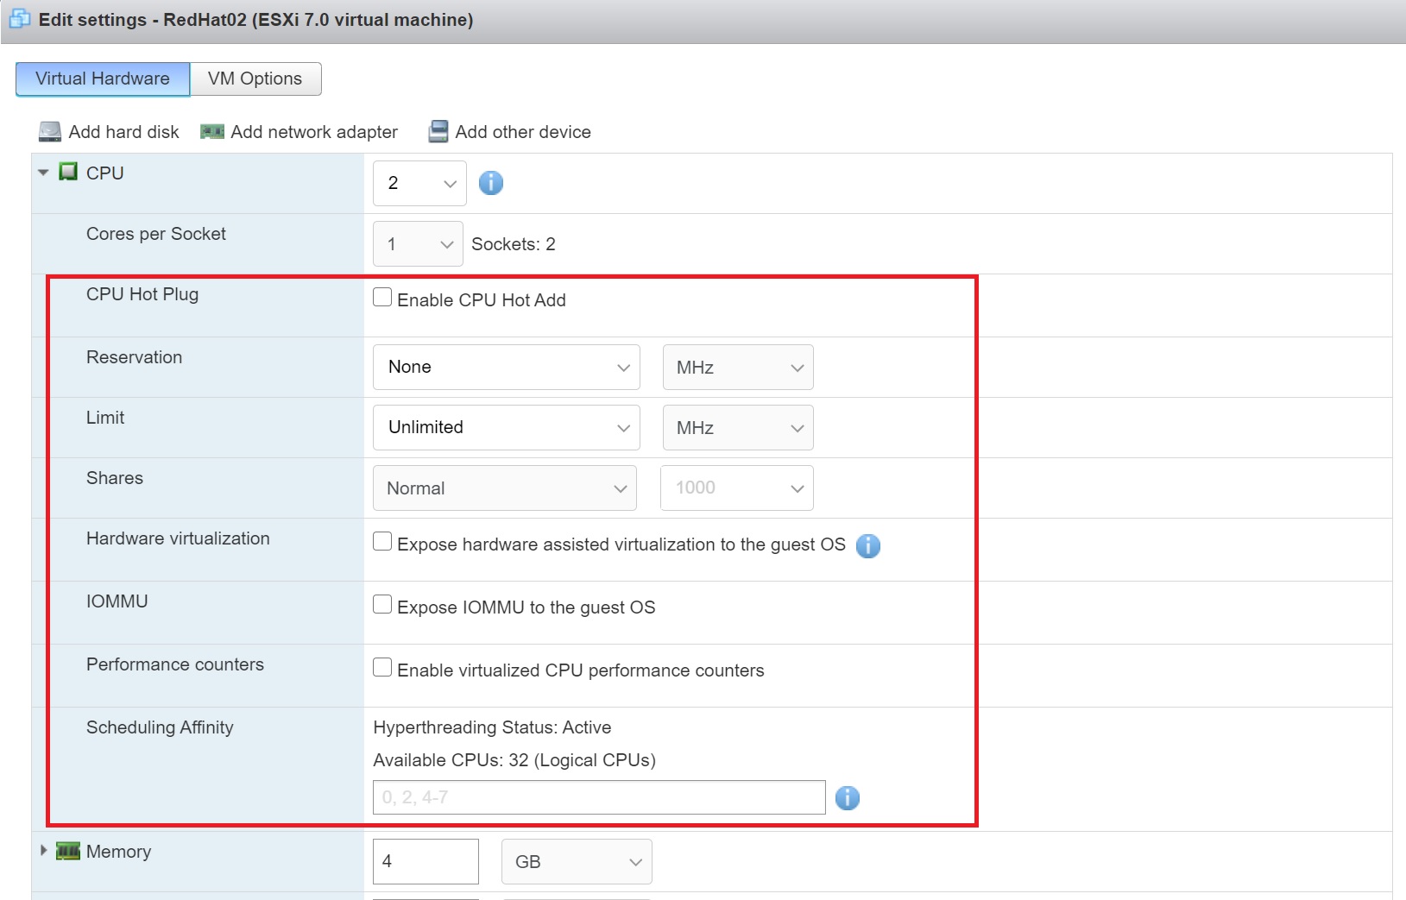Click the Scheduling Affinity input field
Viewport: 1406px width, 900px height.
(x=599, y=797)
